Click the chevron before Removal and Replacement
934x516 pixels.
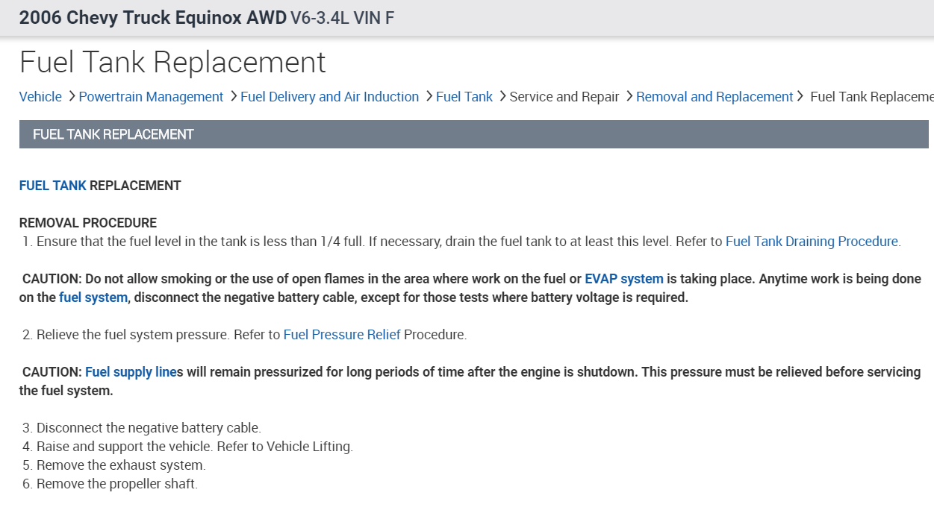629,96
